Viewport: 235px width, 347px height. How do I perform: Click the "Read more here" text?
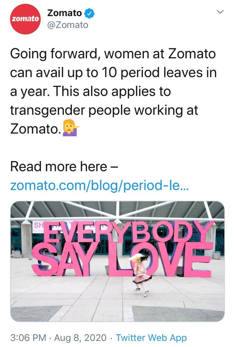(x=58, y=167)
